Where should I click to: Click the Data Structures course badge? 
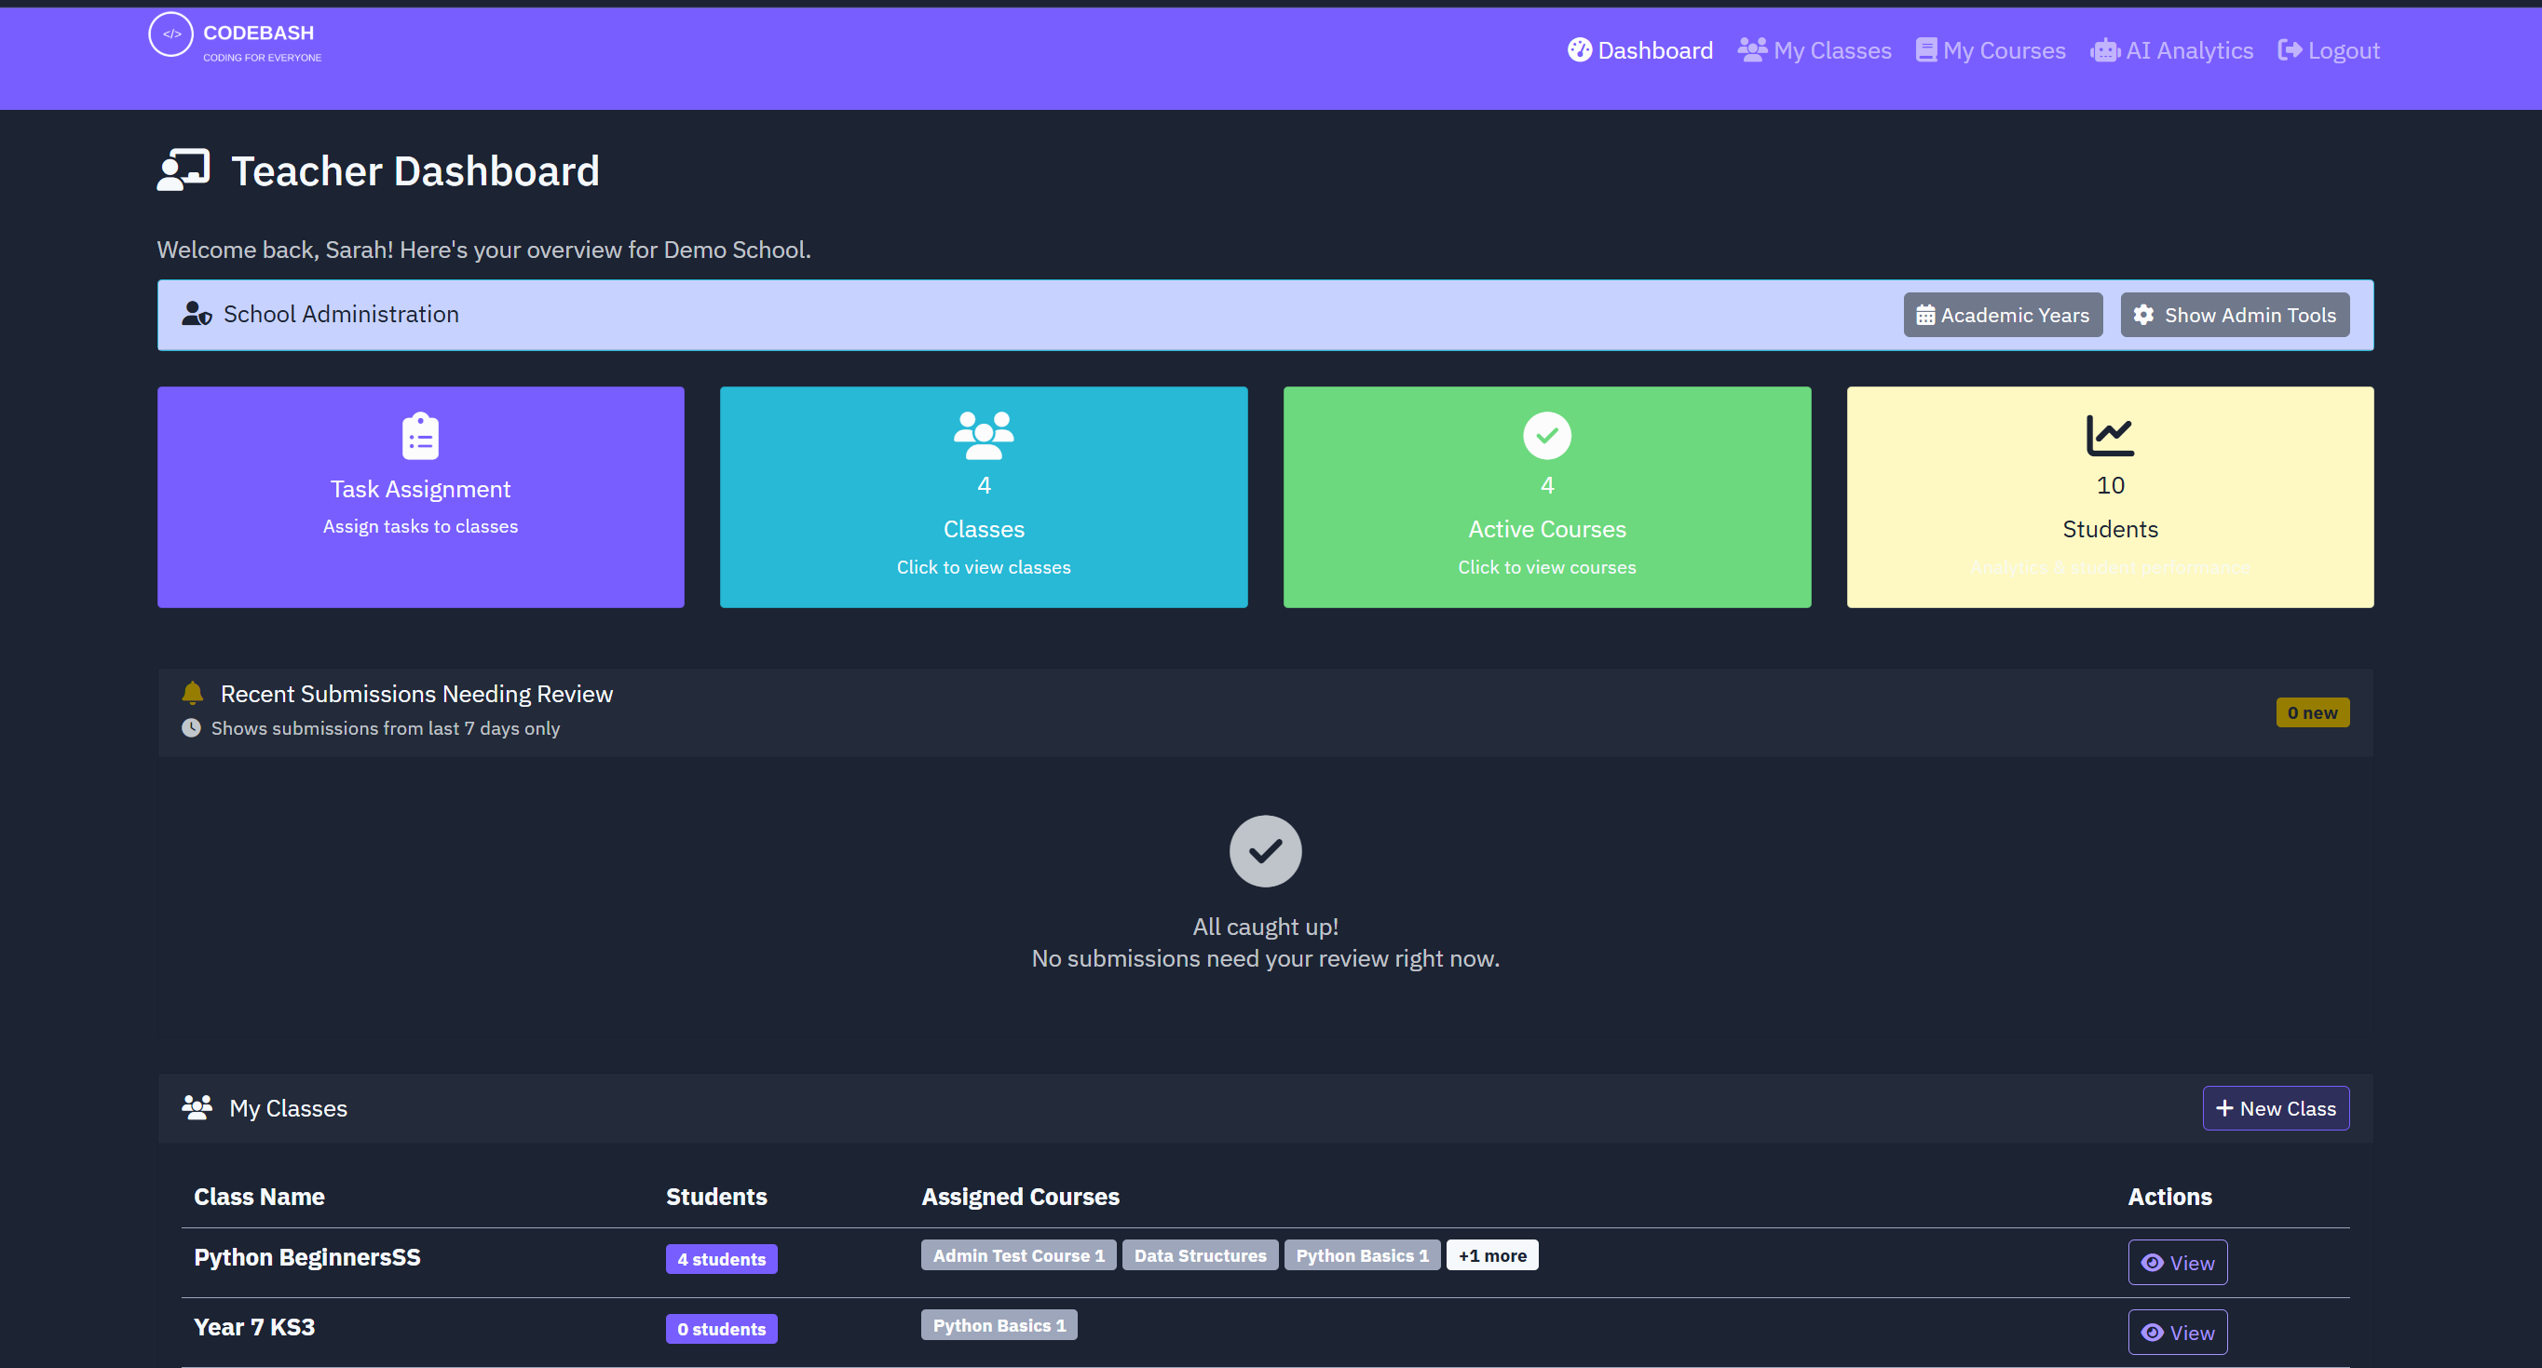(x=1200, y=1255)
